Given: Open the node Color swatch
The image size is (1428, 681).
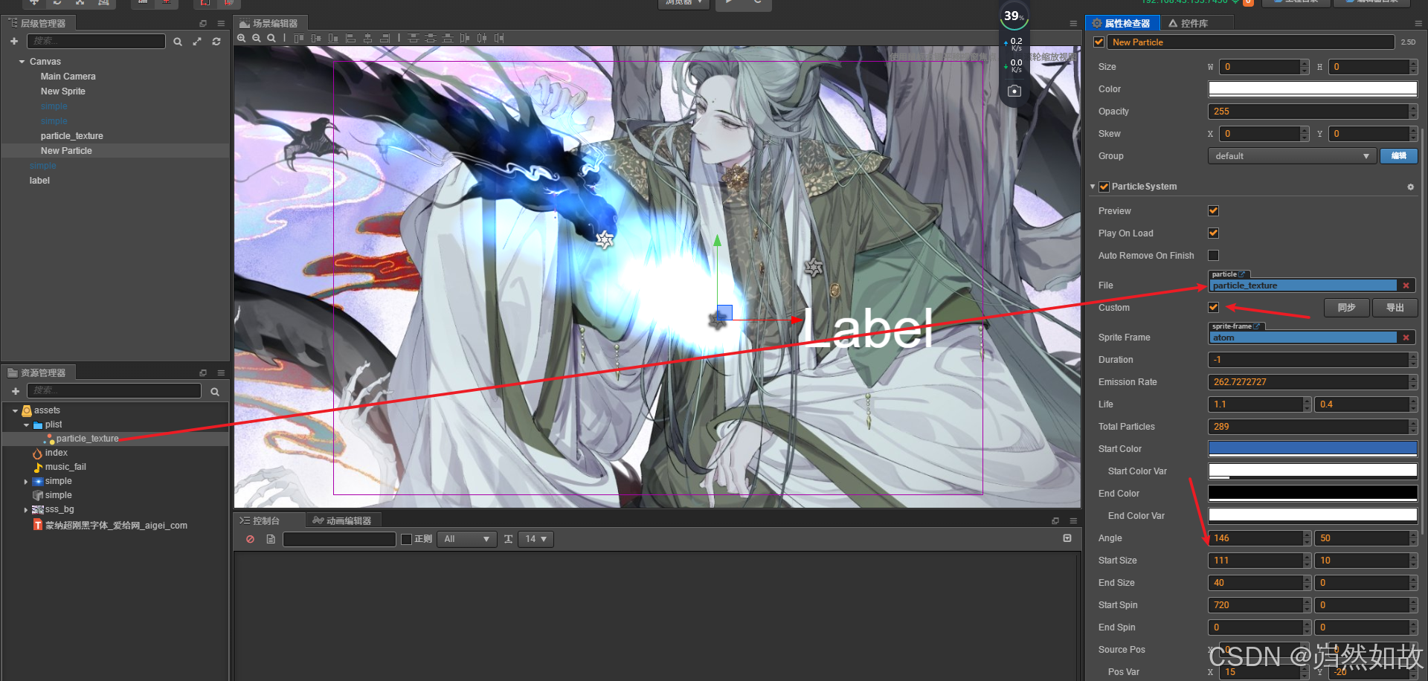Looking at the screenshot, I should (x=1313, y=89).
